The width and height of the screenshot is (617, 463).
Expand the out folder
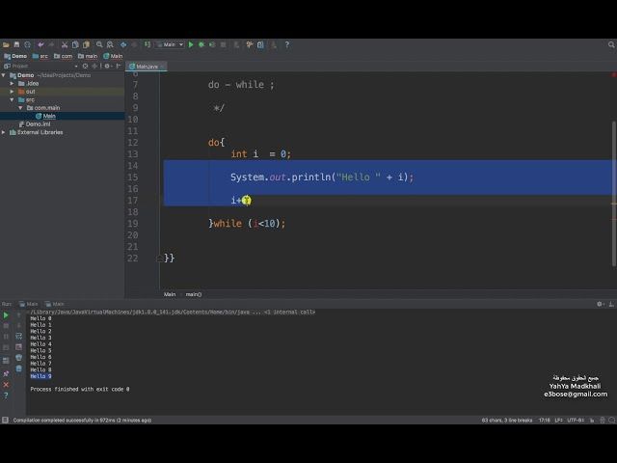[12, 92]
